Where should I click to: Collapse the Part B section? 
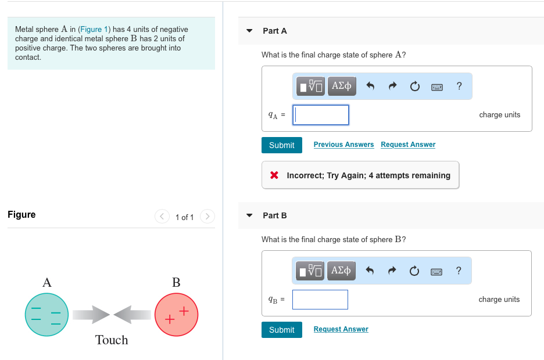249,215
